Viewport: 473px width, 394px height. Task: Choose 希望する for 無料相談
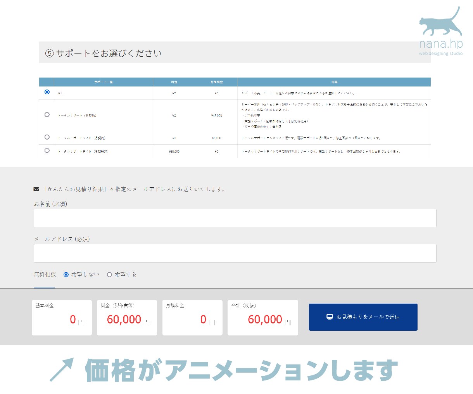coord(109,275)
